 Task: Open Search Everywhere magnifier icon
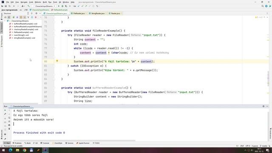263,6
